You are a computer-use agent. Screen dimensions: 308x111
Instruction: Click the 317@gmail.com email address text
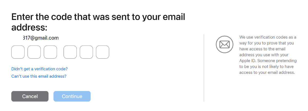[x=41, y=38]
